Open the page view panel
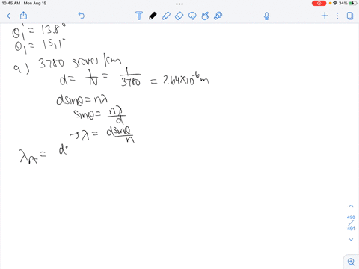Screen dimensions: 359x269 [x=350, y=16]
